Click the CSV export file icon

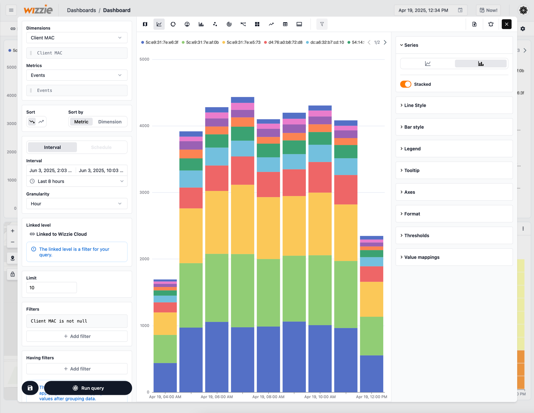[474, 24]
